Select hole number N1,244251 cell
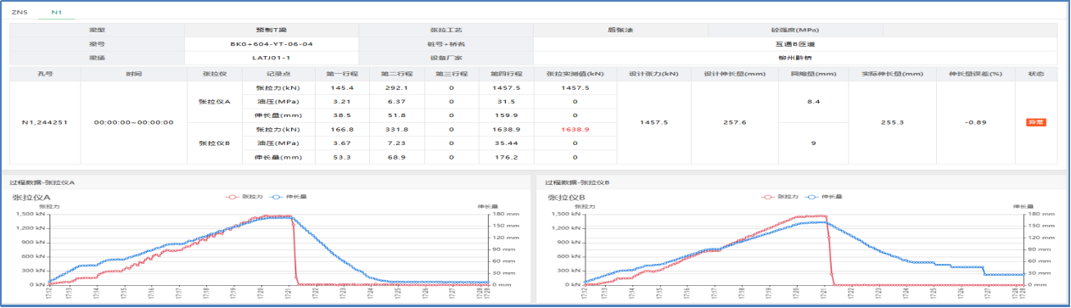The height and width of the screenshot is (308, 1071). point(45,122)
